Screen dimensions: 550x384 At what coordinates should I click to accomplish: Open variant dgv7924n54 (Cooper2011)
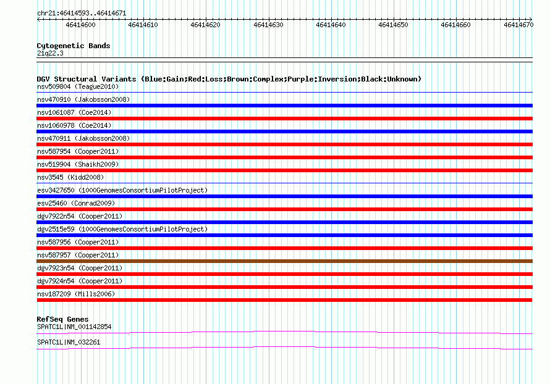(x=80, y=281)
